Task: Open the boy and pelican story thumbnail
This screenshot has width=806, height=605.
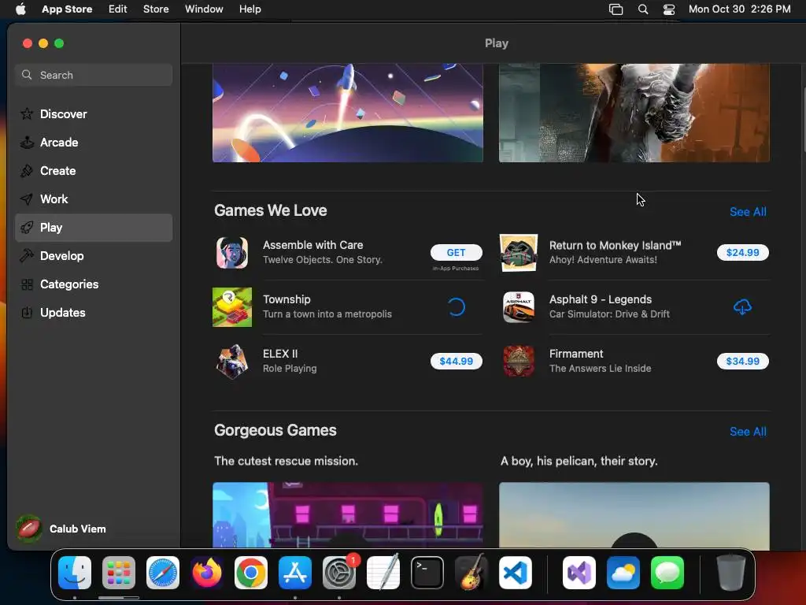Action: tap(634, 515)
